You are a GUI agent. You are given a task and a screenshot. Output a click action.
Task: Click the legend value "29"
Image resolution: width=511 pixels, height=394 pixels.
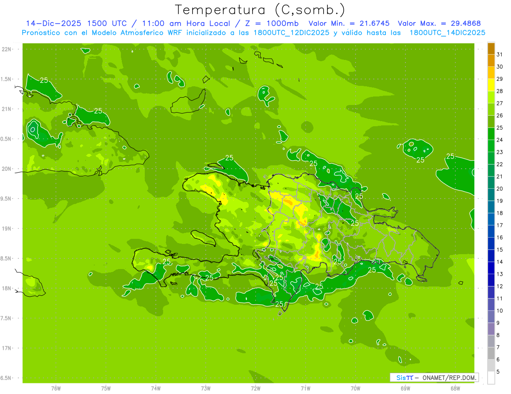500,79
